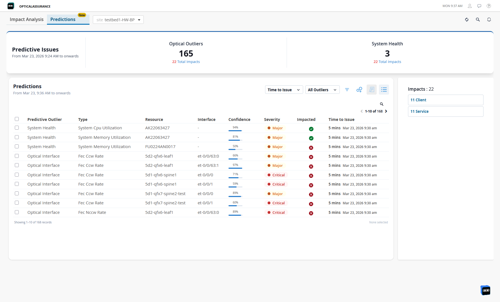500x302 pixels.
Task: Click the System Cpu Utilization type cell
Action: click(x=100, y=128)
